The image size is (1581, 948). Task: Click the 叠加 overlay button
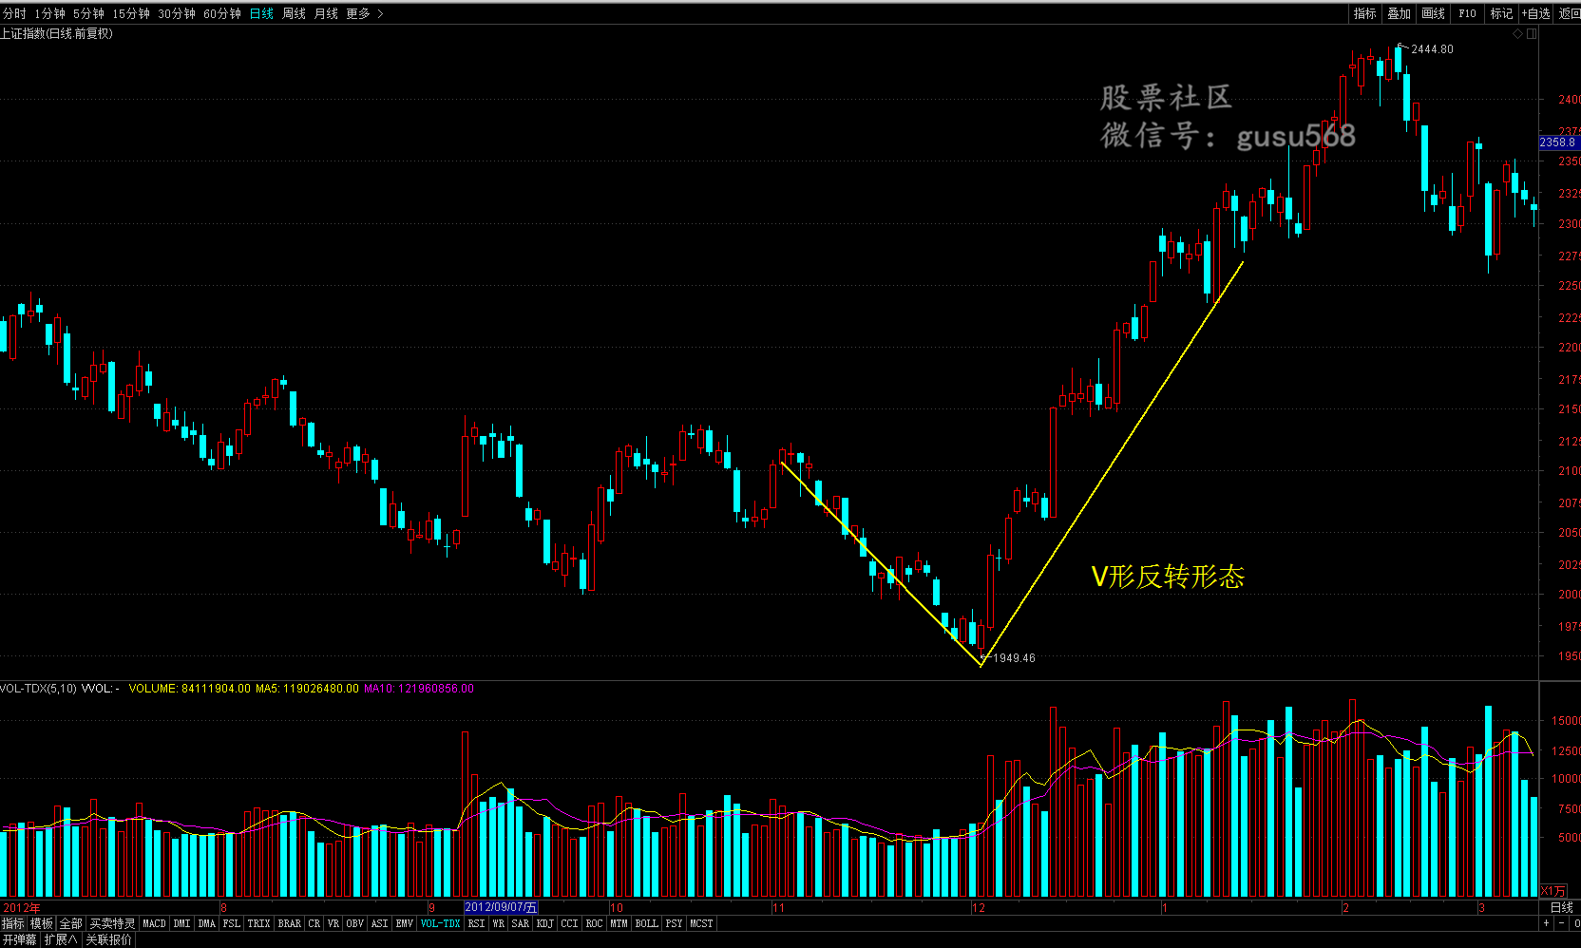point(1400,13)
